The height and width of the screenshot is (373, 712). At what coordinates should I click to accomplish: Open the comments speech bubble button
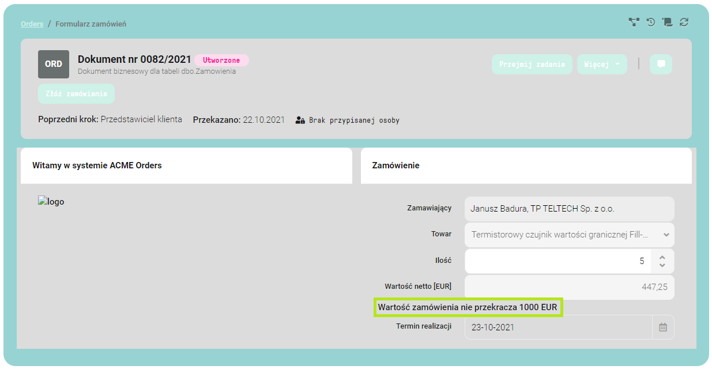661,64
